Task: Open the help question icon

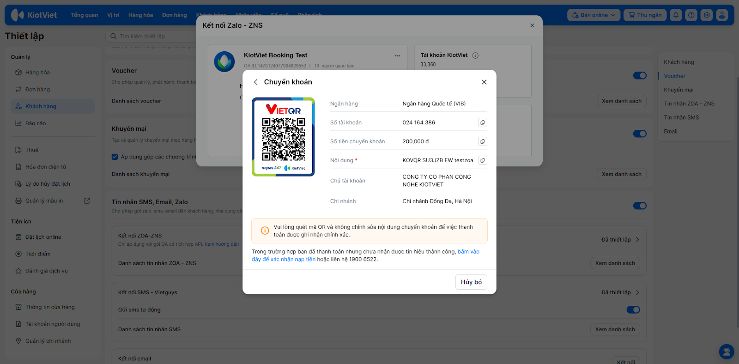Action: point(691,15)
